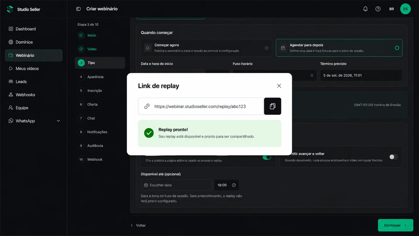Click the clock icon in time field
This screenshot has height=236, width=419.
click(234, 185)
